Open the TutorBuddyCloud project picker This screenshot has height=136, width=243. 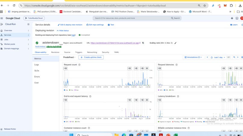[x=34, y=18]
